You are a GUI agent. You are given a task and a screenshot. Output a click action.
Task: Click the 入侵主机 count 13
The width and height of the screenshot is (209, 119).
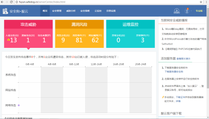pyautogui.click(x=13, y=40)
